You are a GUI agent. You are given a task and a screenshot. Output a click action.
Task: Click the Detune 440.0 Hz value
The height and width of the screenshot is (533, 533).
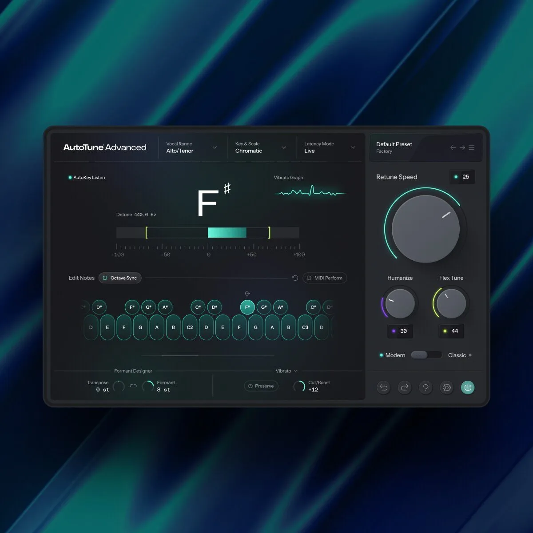coord(145,215)
